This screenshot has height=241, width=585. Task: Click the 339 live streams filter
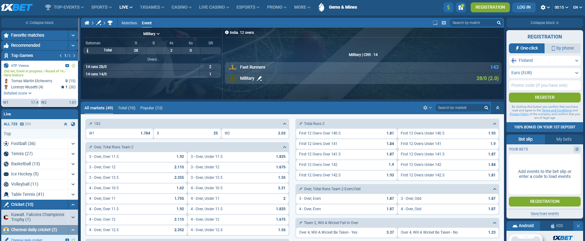(26, 124)
